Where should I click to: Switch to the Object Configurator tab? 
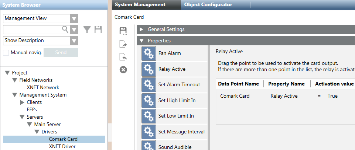(208, 5)
